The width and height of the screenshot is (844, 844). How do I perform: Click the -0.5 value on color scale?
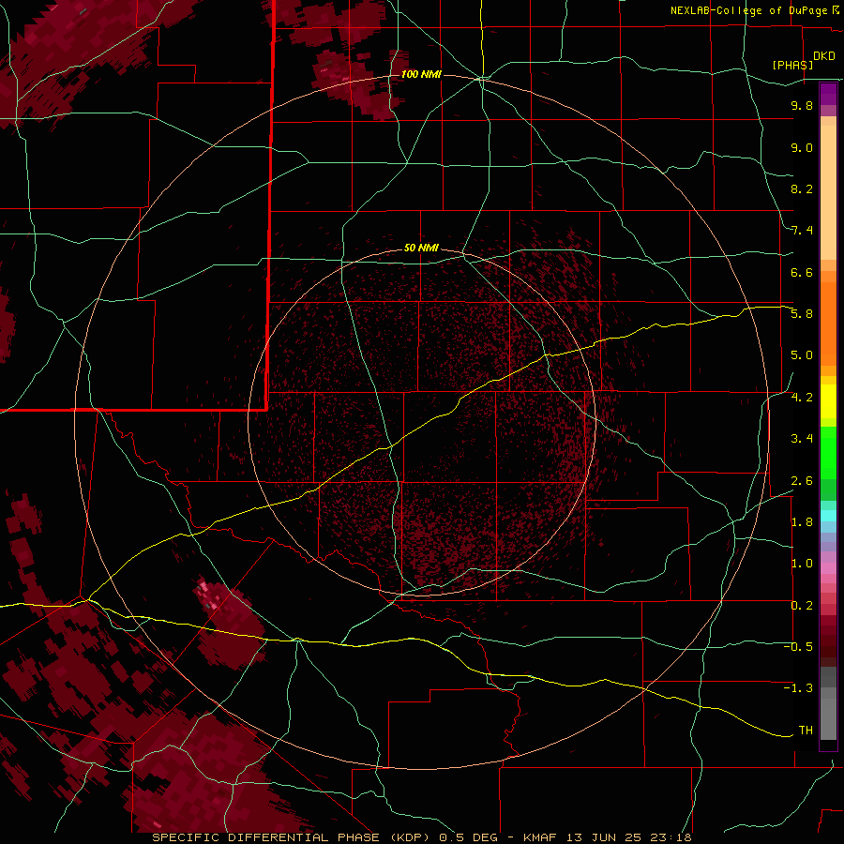(799, 647)
